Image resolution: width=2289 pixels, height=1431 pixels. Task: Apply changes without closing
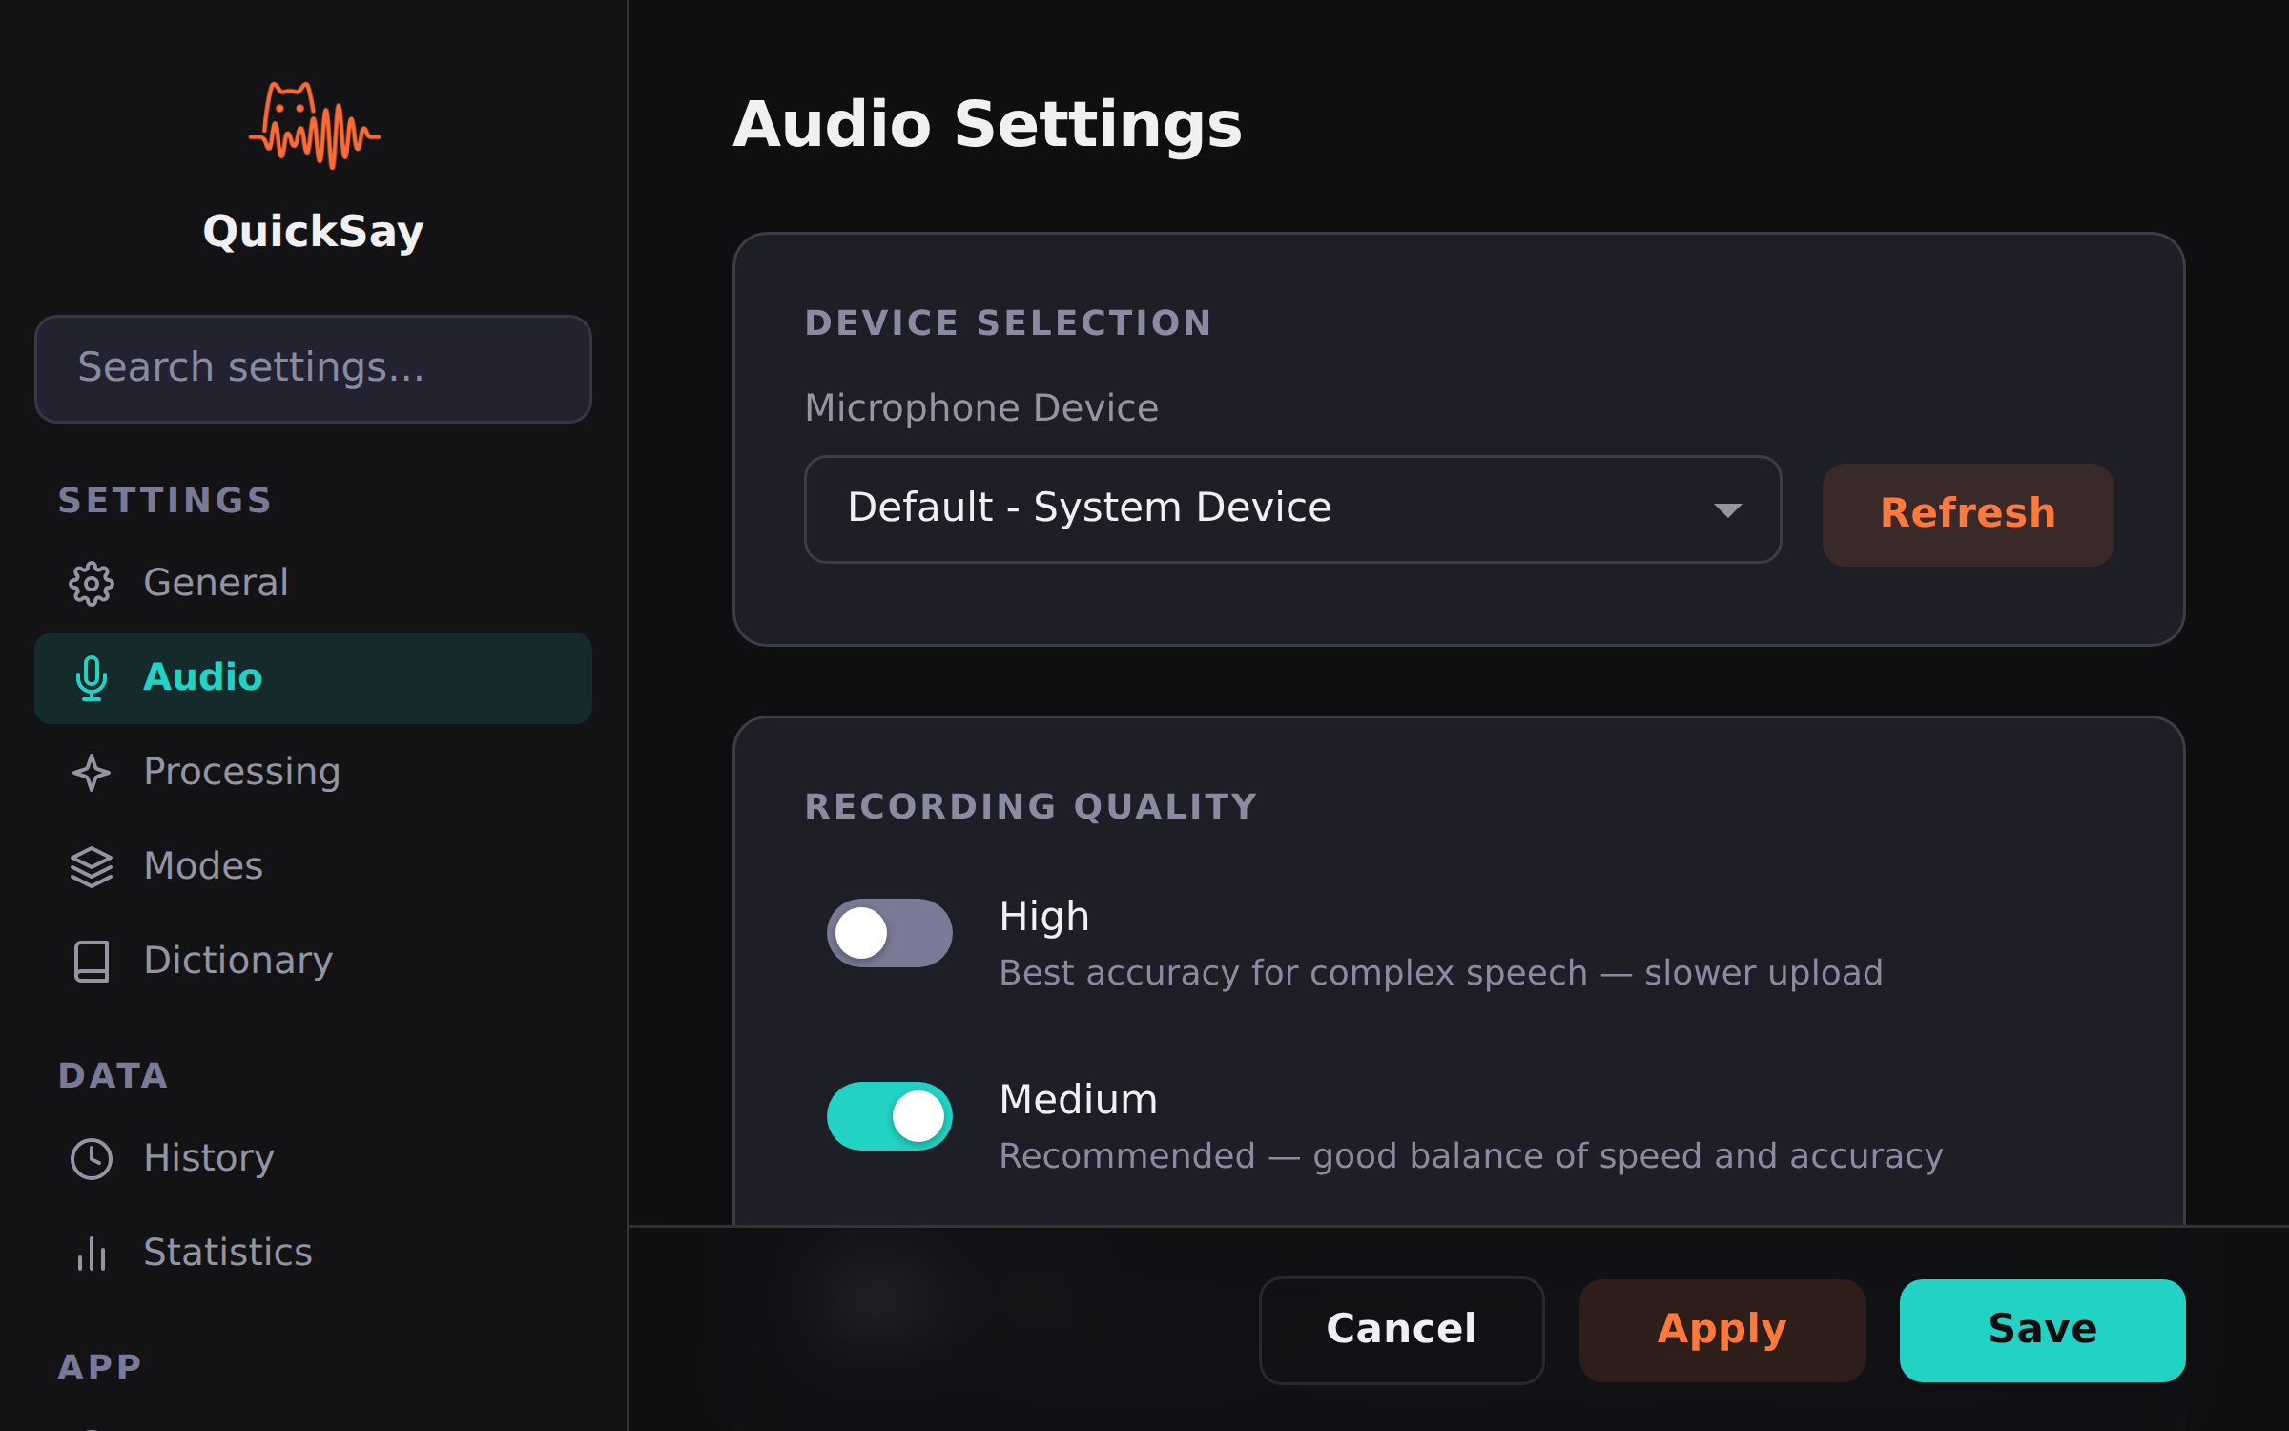(x=1721, y=1329)
